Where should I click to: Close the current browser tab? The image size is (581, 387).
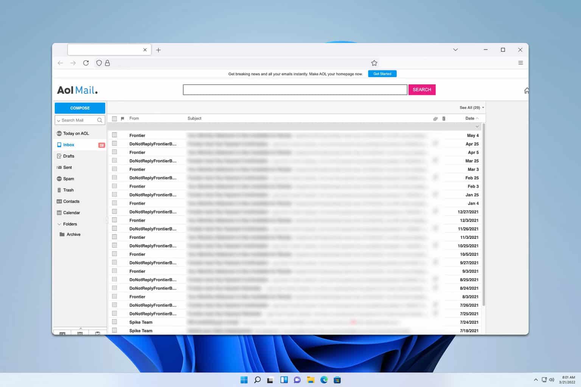point(145,50)
